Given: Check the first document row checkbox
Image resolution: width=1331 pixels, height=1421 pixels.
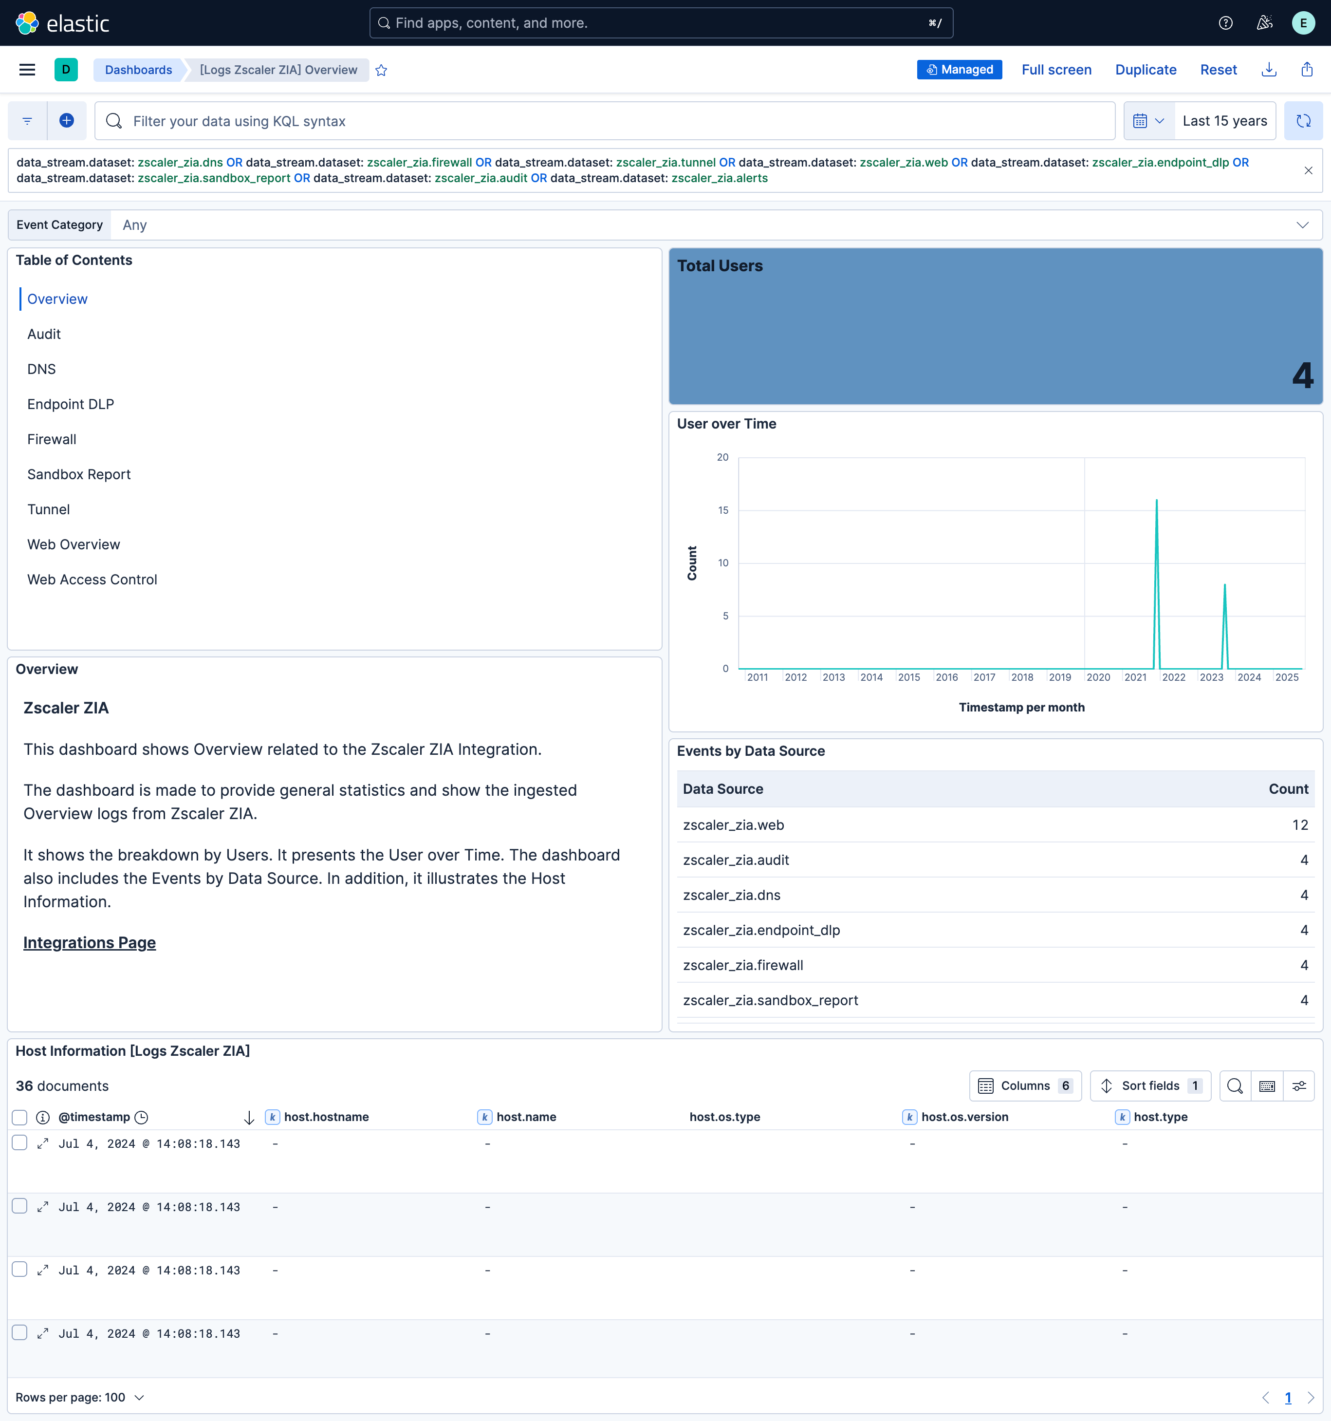Looking at the screenshot, I should (x=19, y=1142).
